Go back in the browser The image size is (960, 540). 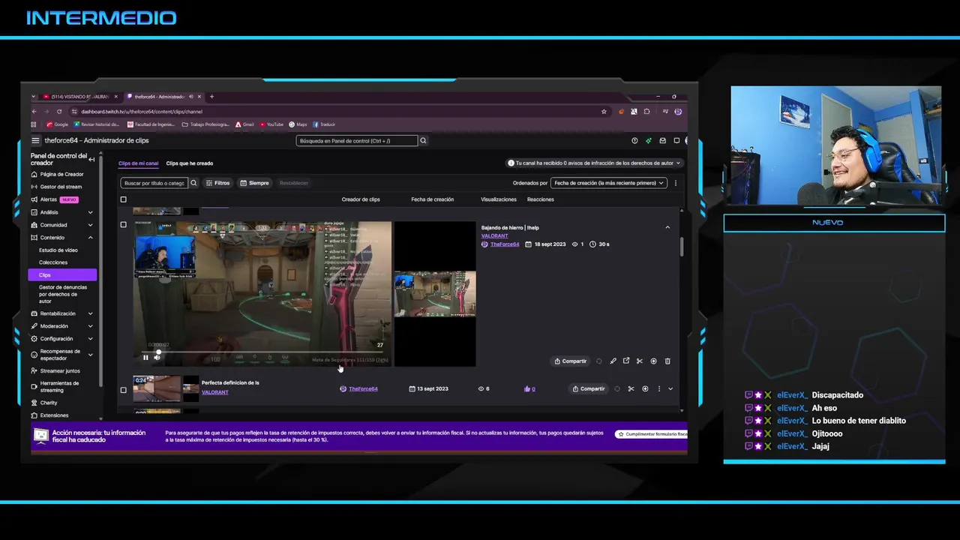(34, 112)
